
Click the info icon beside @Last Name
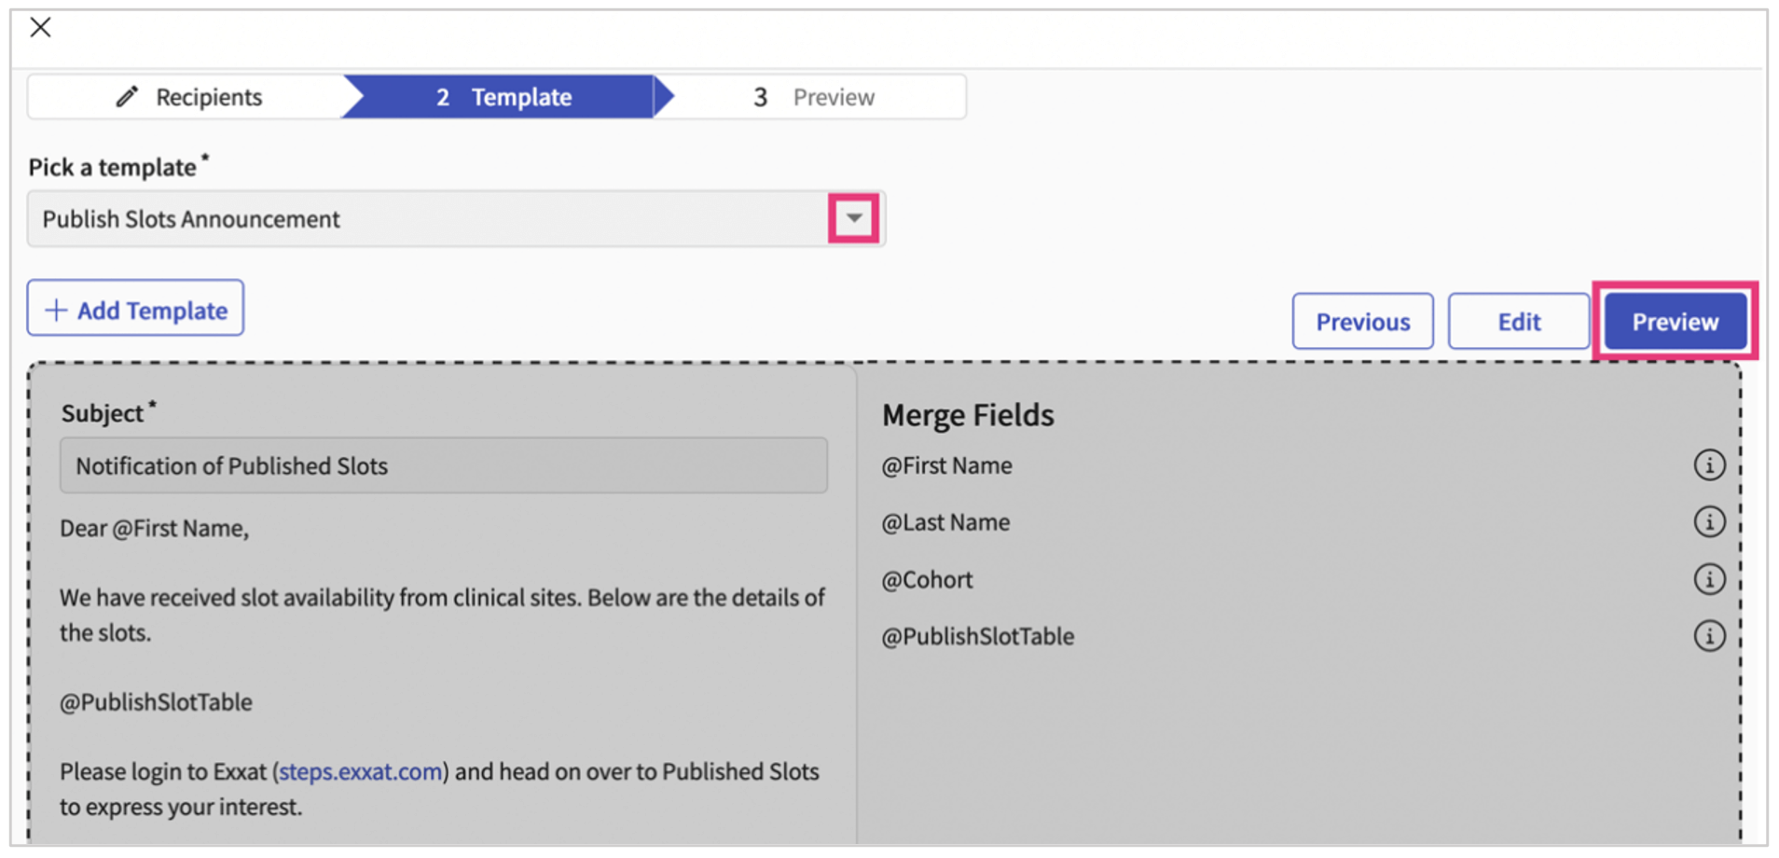[x=1709, y=522]
